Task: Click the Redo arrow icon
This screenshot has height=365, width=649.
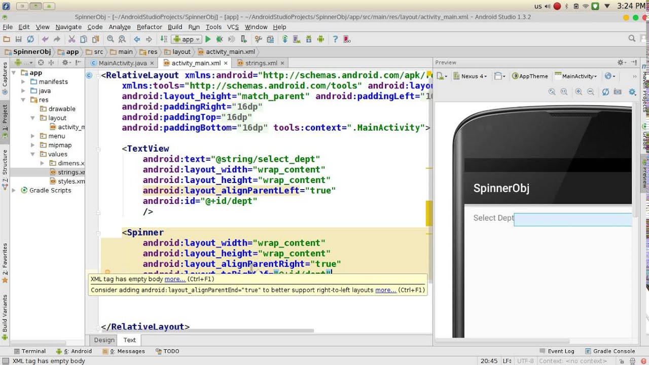Action: tap(57, 39)
